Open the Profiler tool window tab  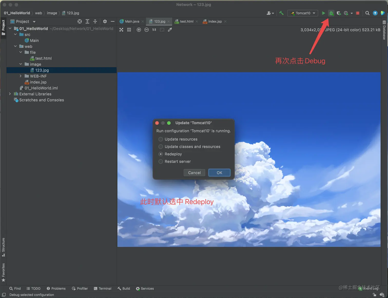pyautogui.click(x=80, y=289)
